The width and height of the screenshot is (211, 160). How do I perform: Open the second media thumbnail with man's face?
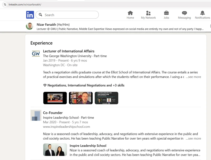[x=81, y=98]
